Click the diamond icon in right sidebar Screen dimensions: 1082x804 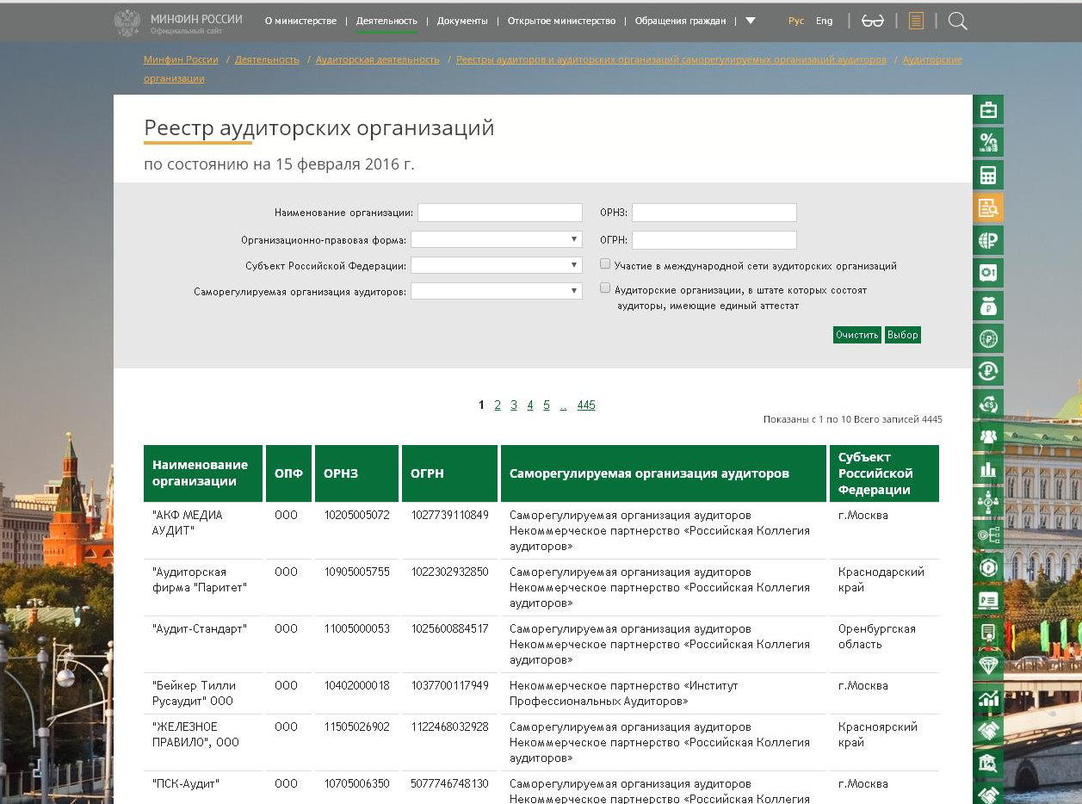click(x=988, y=665)
